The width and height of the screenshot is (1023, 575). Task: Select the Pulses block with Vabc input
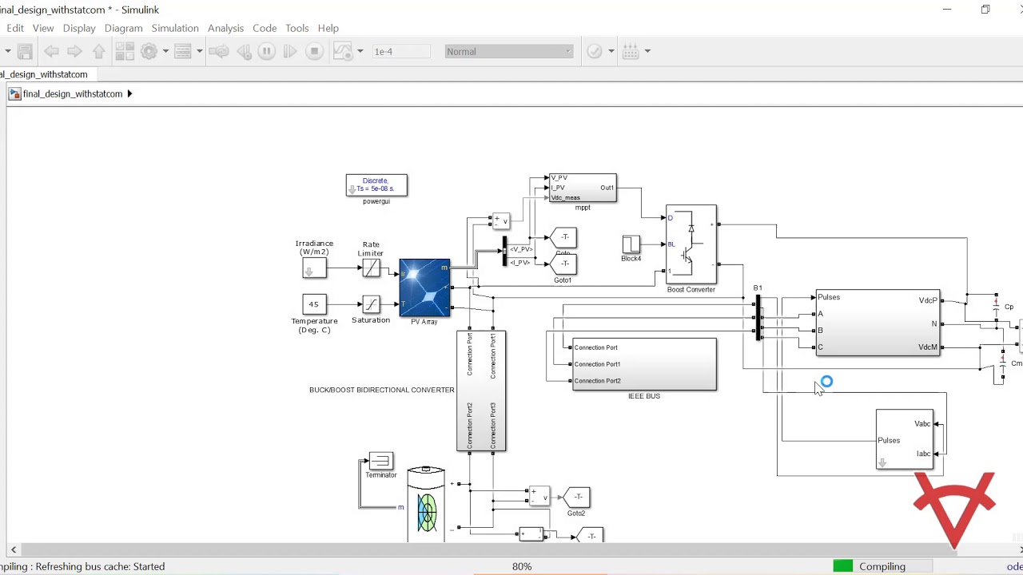(x=905, y=439)
